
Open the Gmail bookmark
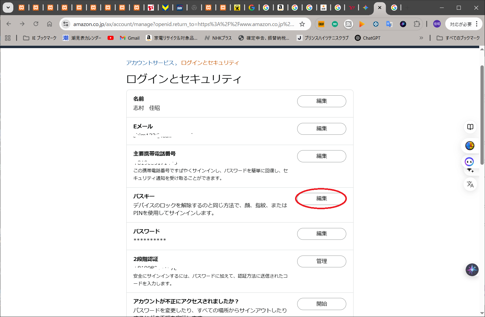130,38
